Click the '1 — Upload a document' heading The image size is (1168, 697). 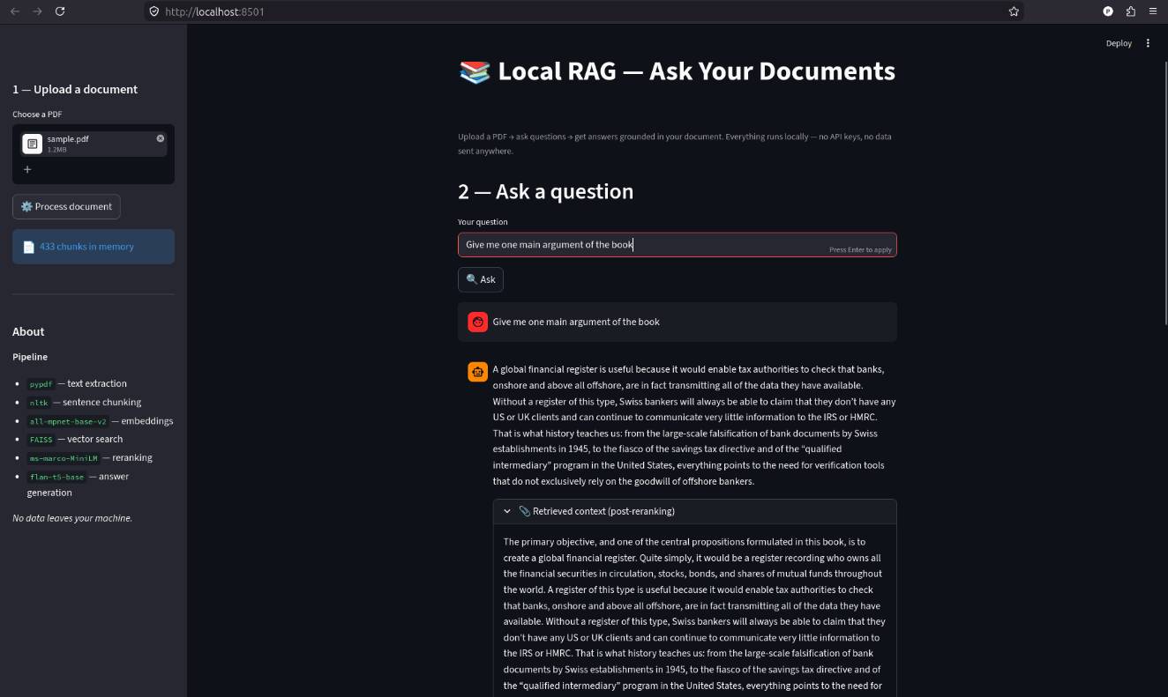click(x=75, y=89)
